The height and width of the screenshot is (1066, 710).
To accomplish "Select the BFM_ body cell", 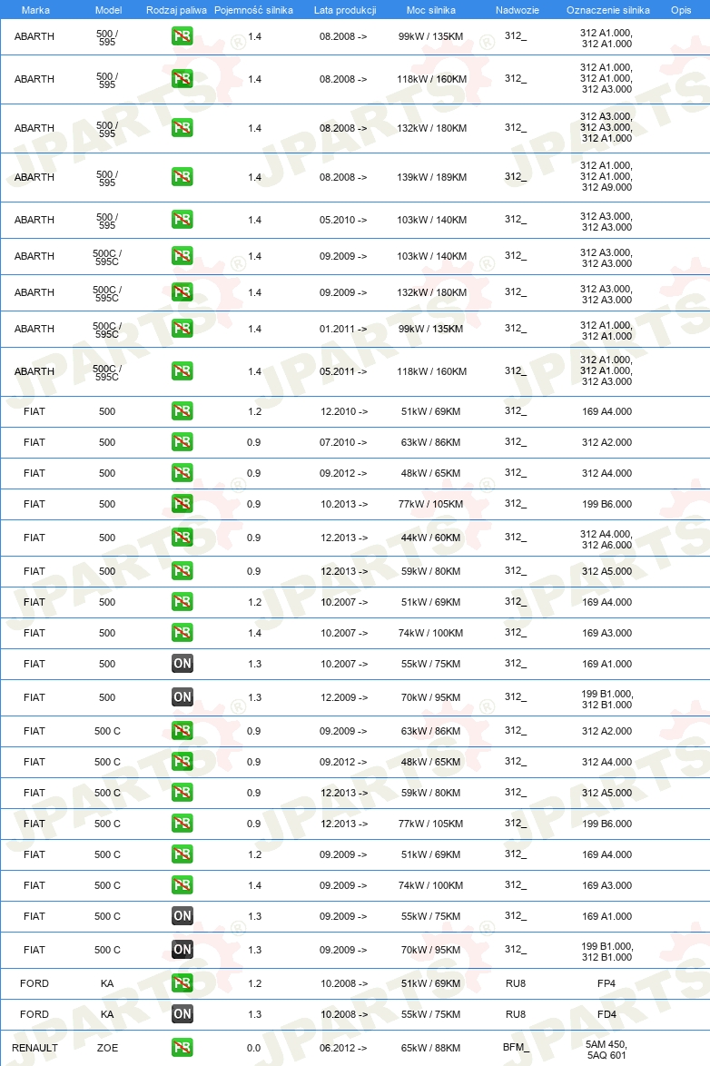I will pyautogui.click(x=516, y=1047).
